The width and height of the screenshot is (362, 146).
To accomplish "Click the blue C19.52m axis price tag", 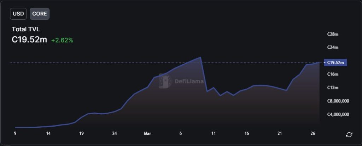I will pyautogui.click(x=335, y=63).
